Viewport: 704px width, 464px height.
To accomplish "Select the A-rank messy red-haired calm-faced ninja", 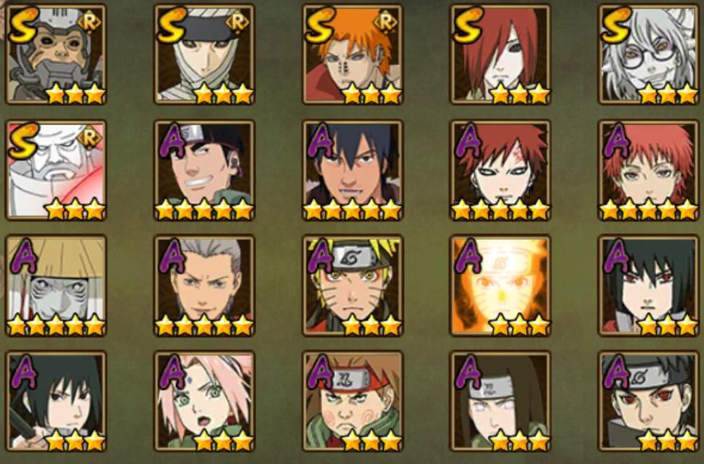I will pos(649,171).
